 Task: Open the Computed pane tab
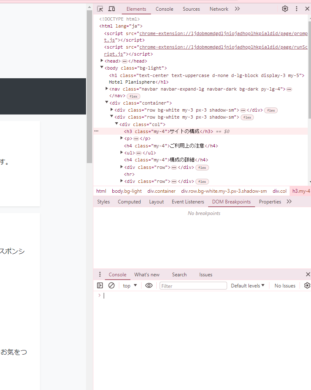pyautogui.click(x=129, y=202)
